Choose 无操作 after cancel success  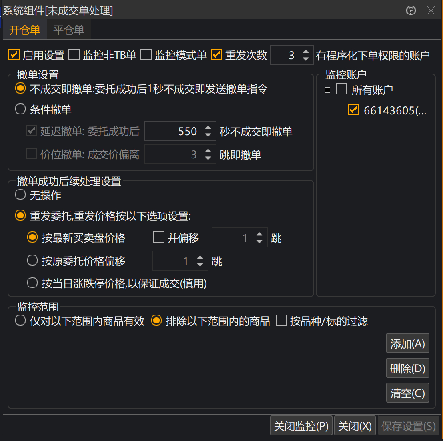20,195
